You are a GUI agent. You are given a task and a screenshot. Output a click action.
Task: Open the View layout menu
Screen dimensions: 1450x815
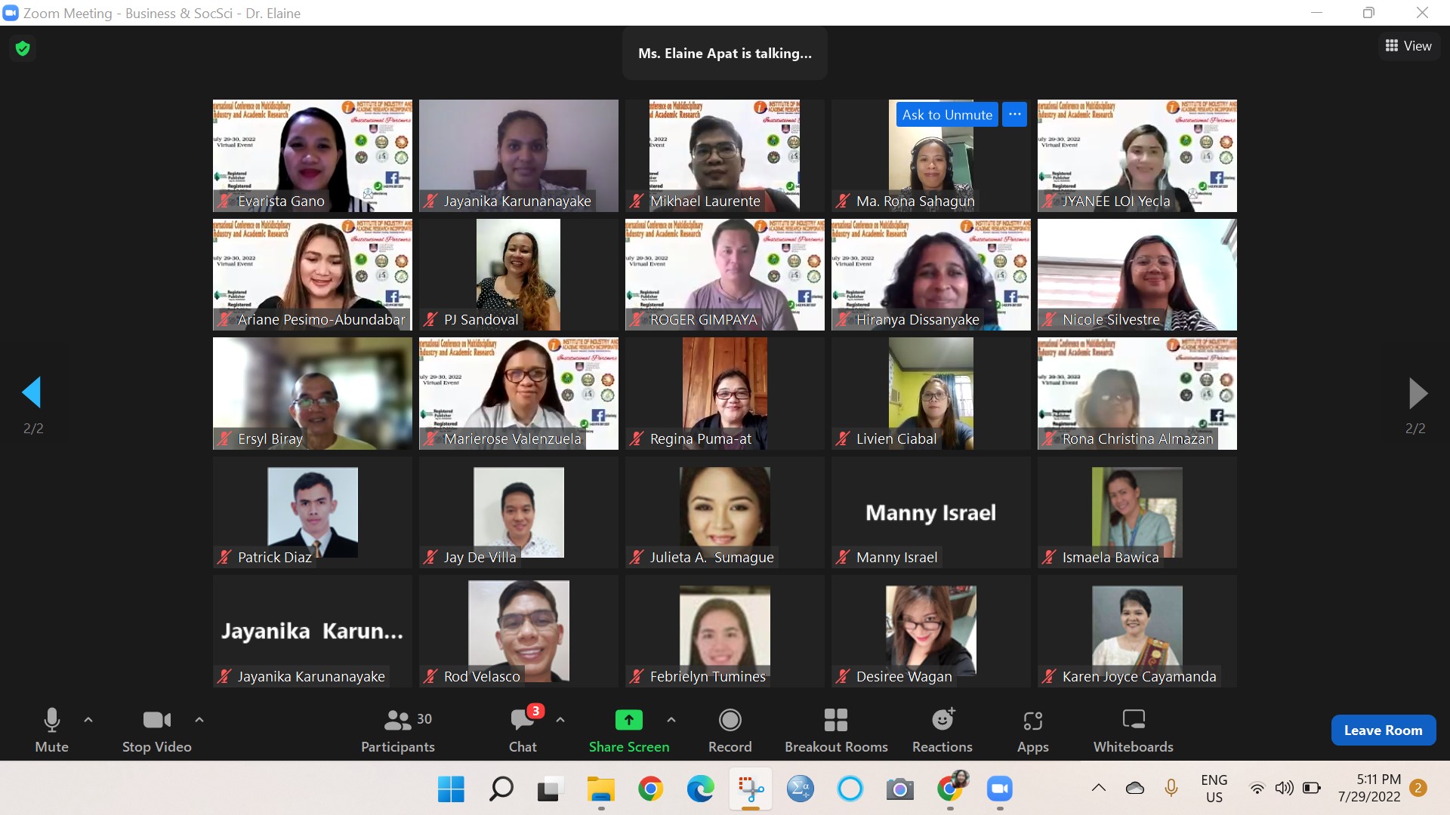pos(1408,46)
